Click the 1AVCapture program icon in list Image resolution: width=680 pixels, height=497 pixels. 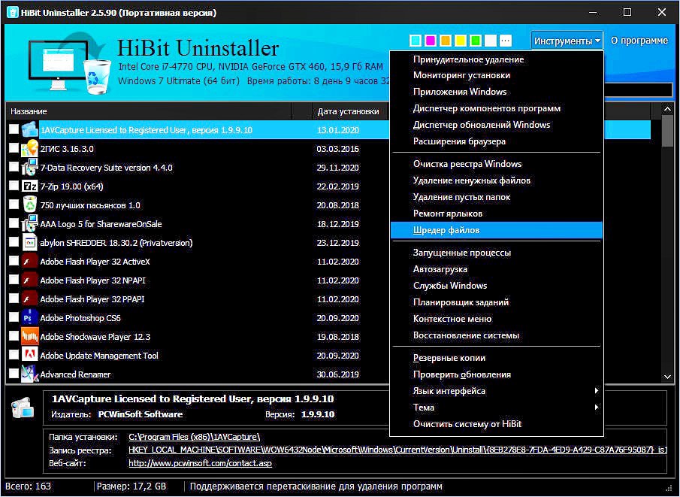(30, 129)
